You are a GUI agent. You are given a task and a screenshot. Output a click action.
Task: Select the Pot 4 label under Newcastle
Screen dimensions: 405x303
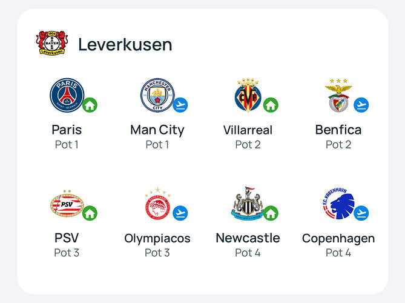[248, 253]
